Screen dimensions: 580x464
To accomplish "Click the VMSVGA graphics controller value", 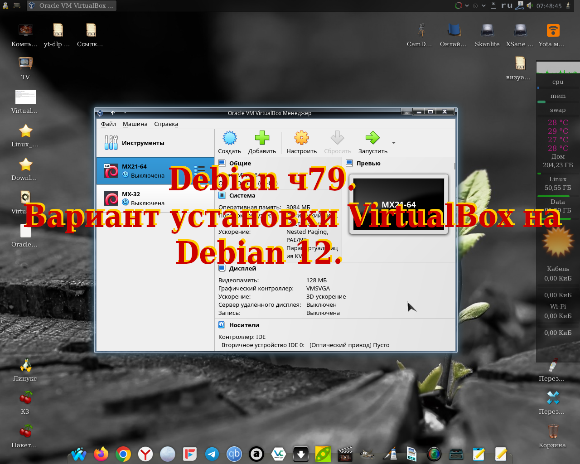I will [x=318, y=288].
